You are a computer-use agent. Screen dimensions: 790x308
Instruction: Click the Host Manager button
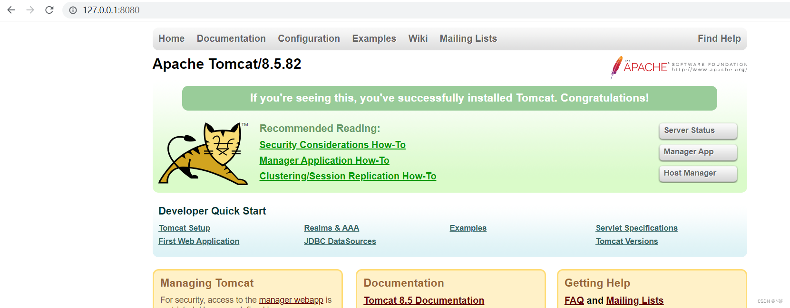698,173
